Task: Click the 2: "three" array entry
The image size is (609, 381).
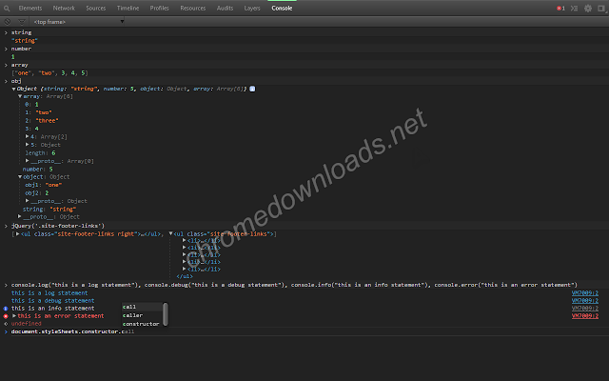Action: (x=42, y=121)
